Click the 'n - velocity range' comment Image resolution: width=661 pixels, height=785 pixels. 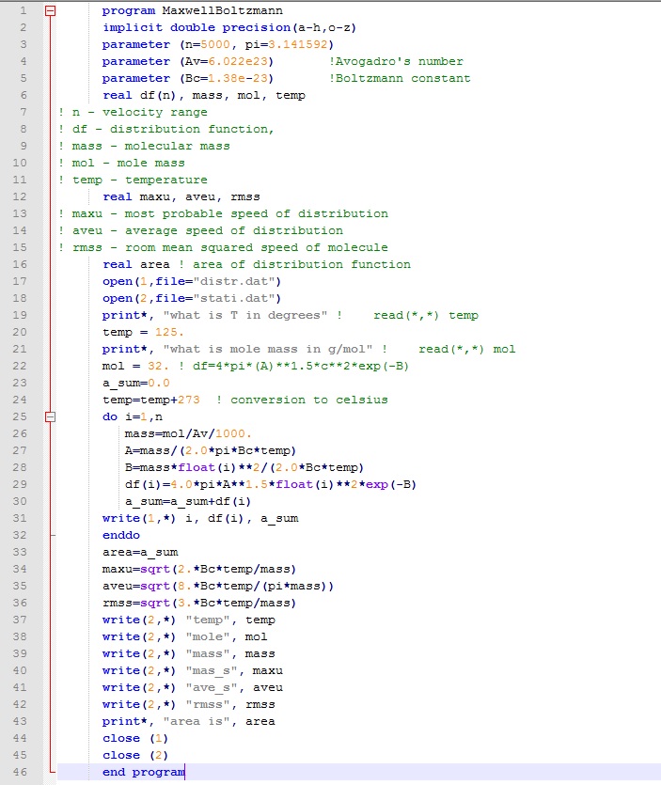133,112
